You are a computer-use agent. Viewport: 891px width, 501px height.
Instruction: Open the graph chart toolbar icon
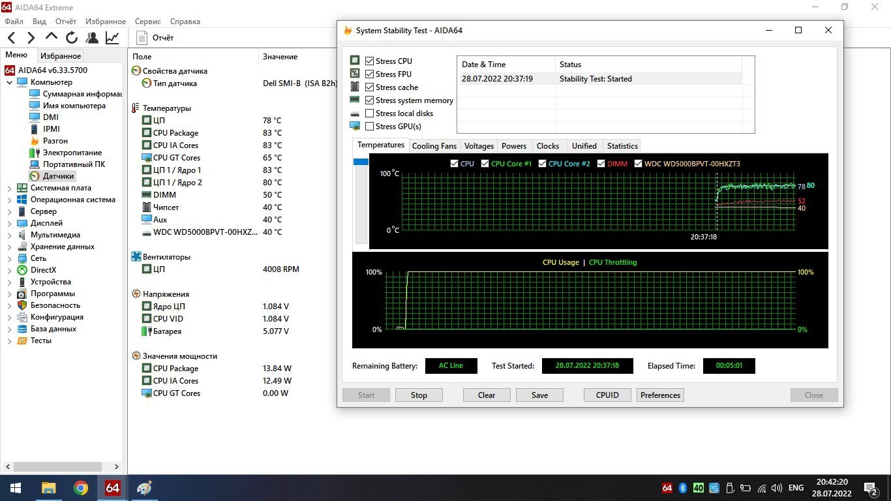[x=112, y=38]
